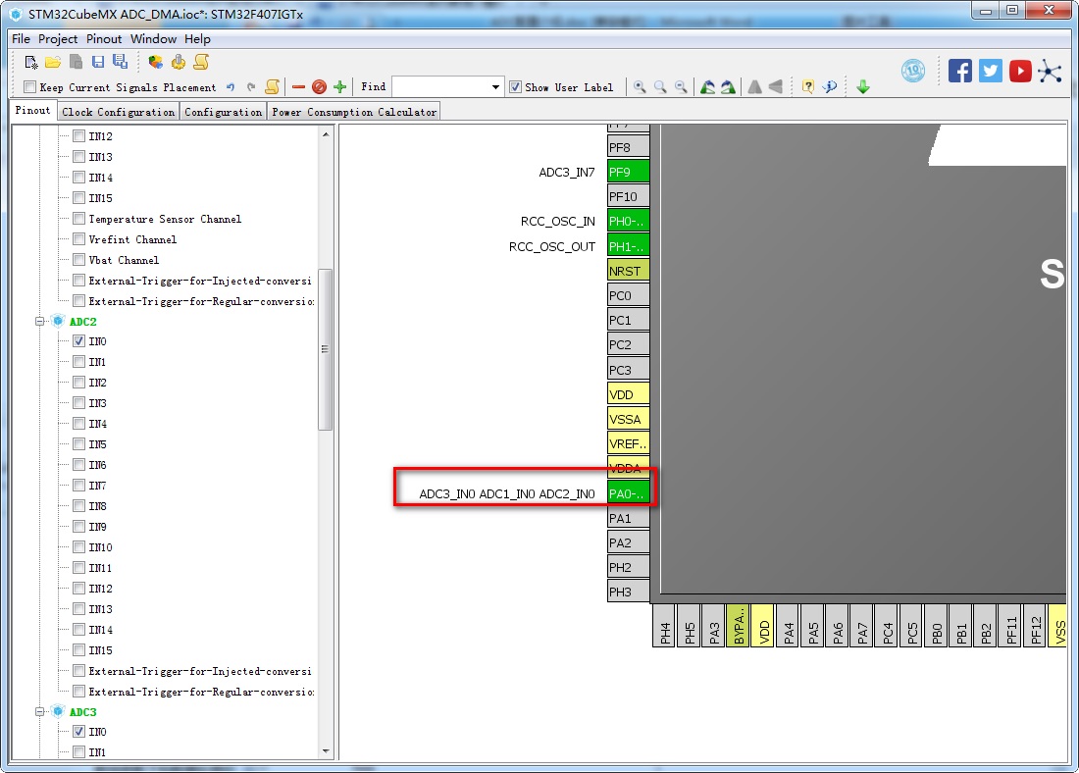The width and height of the screenshot is (1079, 773).
Task: Click the grey Redo arrow
Action: tap(251, 87)
